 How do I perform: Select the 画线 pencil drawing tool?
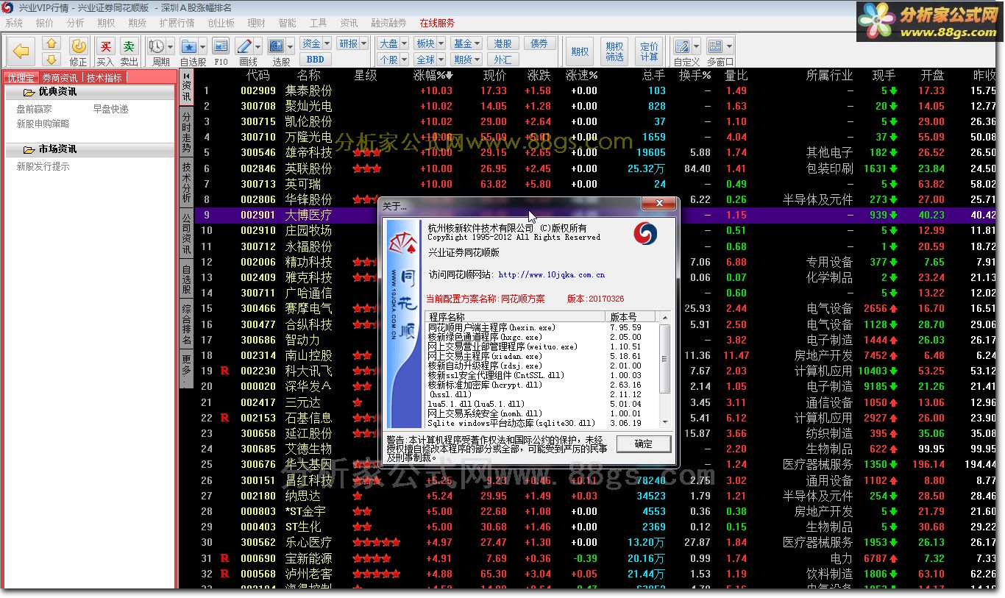coord(245,46)
